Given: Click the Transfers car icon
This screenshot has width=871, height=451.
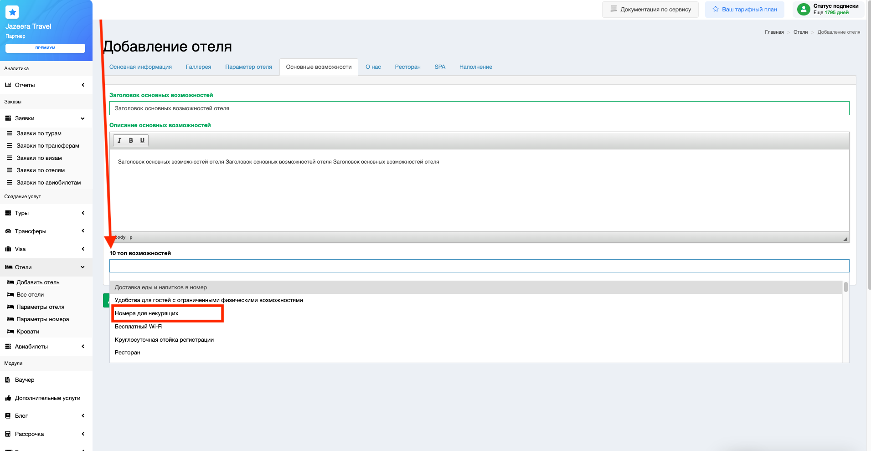Looking at the screenshot, I should (8, 231).
